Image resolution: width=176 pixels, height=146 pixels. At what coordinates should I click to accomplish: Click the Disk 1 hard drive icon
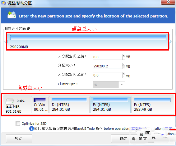click(x=10, y=101)
